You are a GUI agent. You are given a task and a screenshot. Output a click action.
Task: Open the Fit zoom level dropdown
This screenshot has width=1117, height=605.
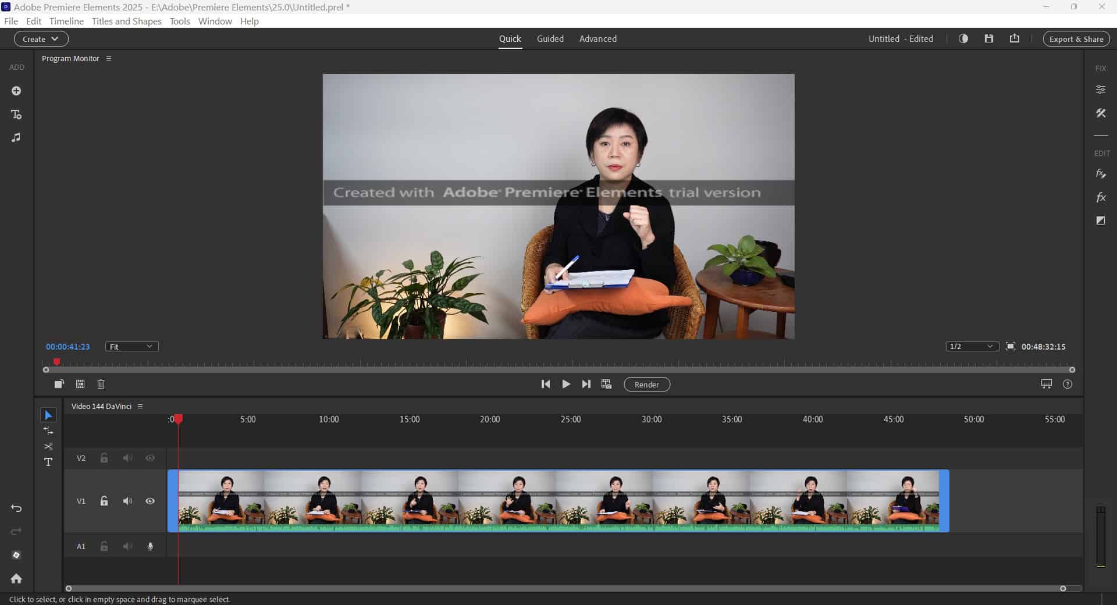click(131, 346)
